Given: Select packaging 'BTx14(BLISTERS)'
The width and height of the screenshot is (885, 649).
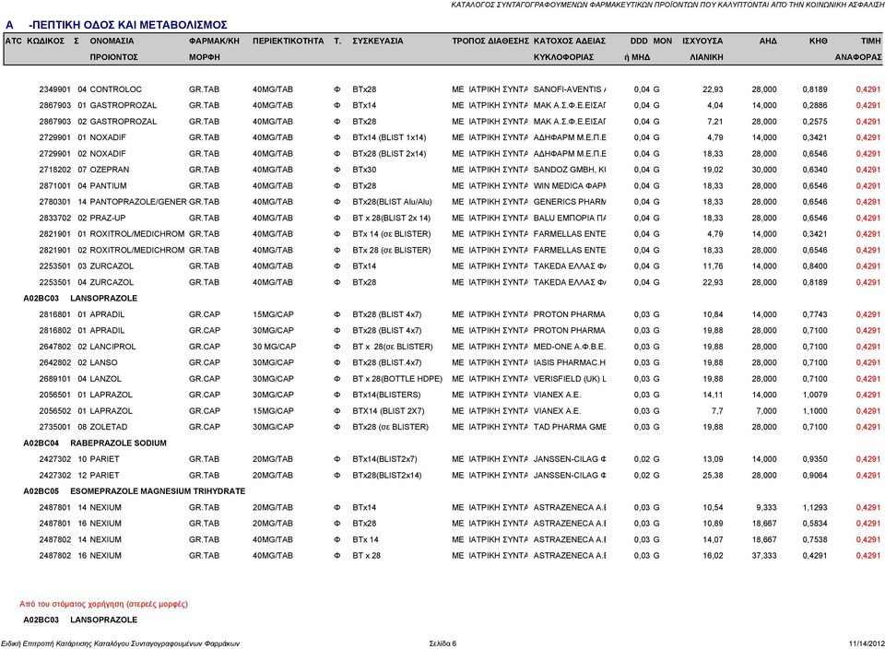Looking at the screenshot, I should point(386,395).
